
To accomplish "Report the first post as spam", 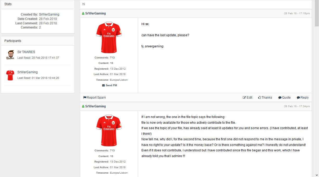I will 94,98.
